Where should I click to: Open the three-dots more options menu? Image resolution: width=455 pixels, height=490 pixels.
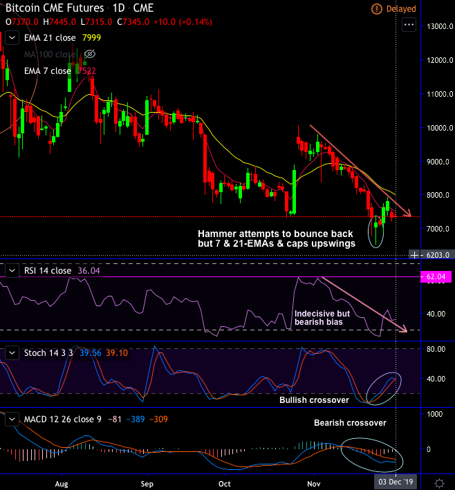click(x=409, y=24)
